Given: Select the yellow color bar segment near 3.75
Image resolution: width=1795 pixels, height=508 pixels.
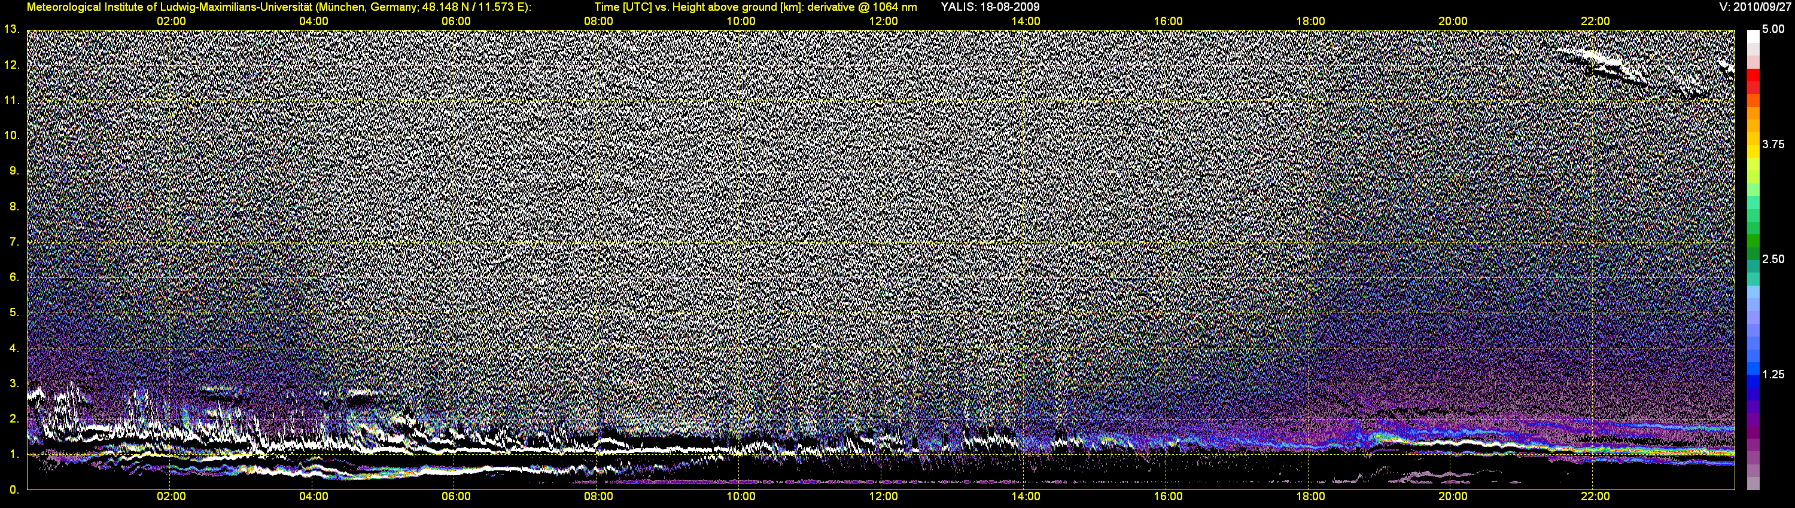Looking at the screenshot, I should click(1753, 152).
